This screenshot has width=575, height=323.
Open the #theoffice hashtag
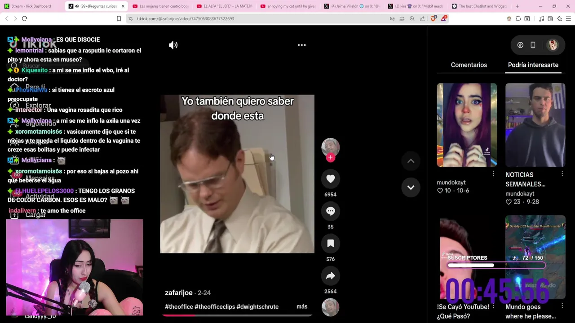(179, 307)
